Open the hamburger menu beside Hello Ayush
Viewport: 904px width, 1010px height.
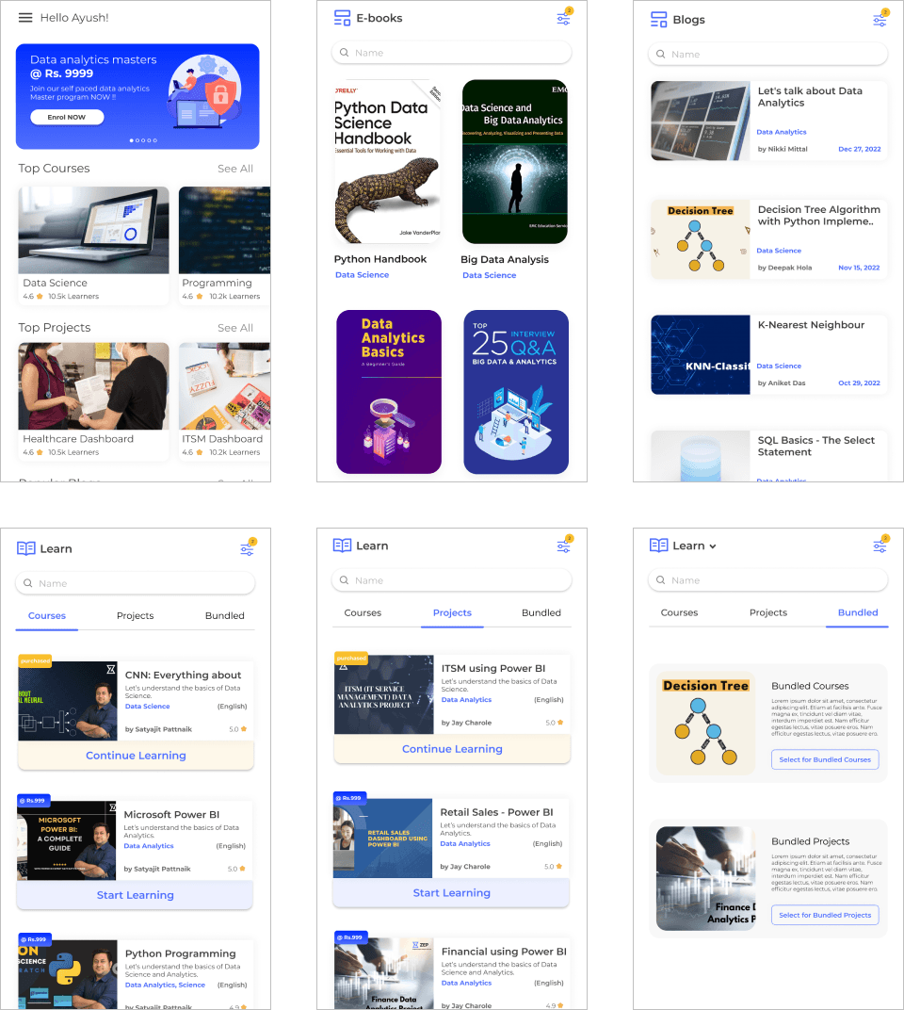point(25,17)
